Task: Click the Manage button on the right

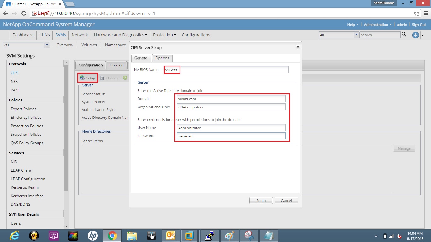Action: click(x=404, y=148)
